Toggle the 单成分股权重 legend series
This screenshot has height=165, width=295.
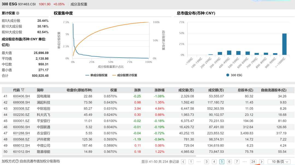[x=96, y=75]
